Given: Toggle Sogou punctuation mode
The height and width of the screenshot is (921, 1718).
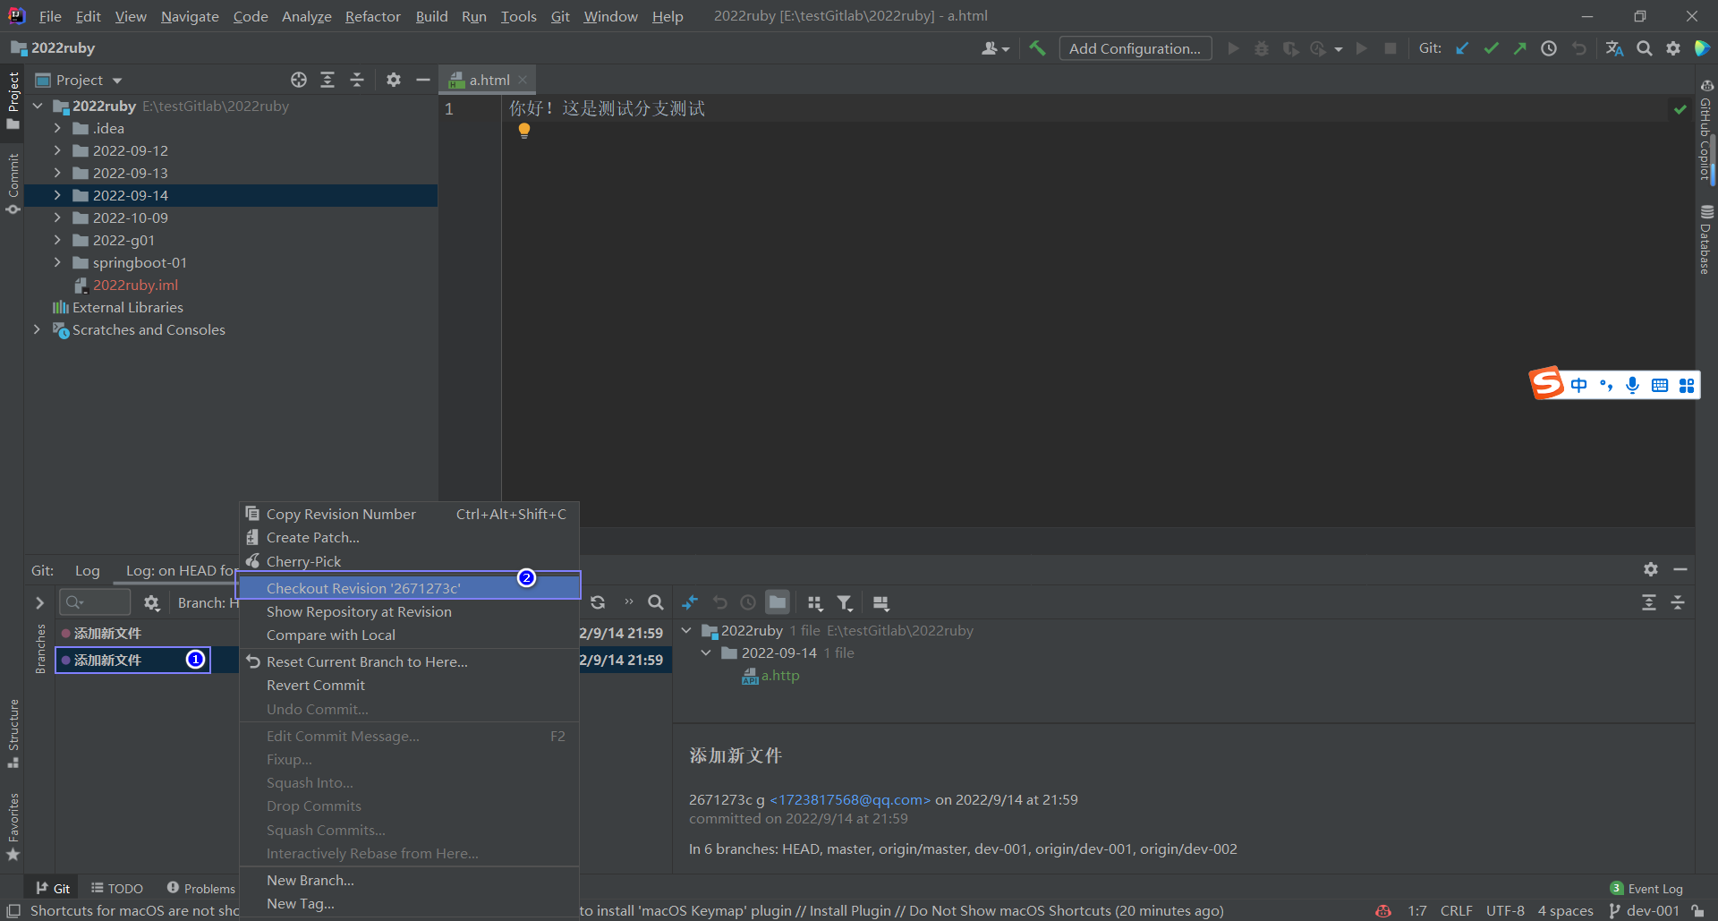Looking at the screenshot, I should [x=1606, y=385].
